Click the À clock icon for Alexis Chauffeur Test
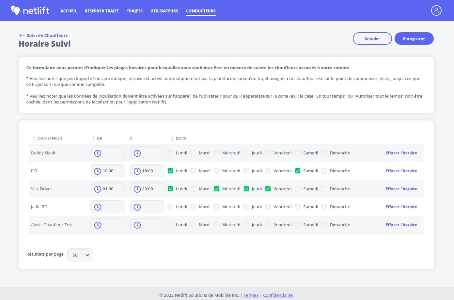The height and width of the screenshot is (300, 454). point(137,225)
